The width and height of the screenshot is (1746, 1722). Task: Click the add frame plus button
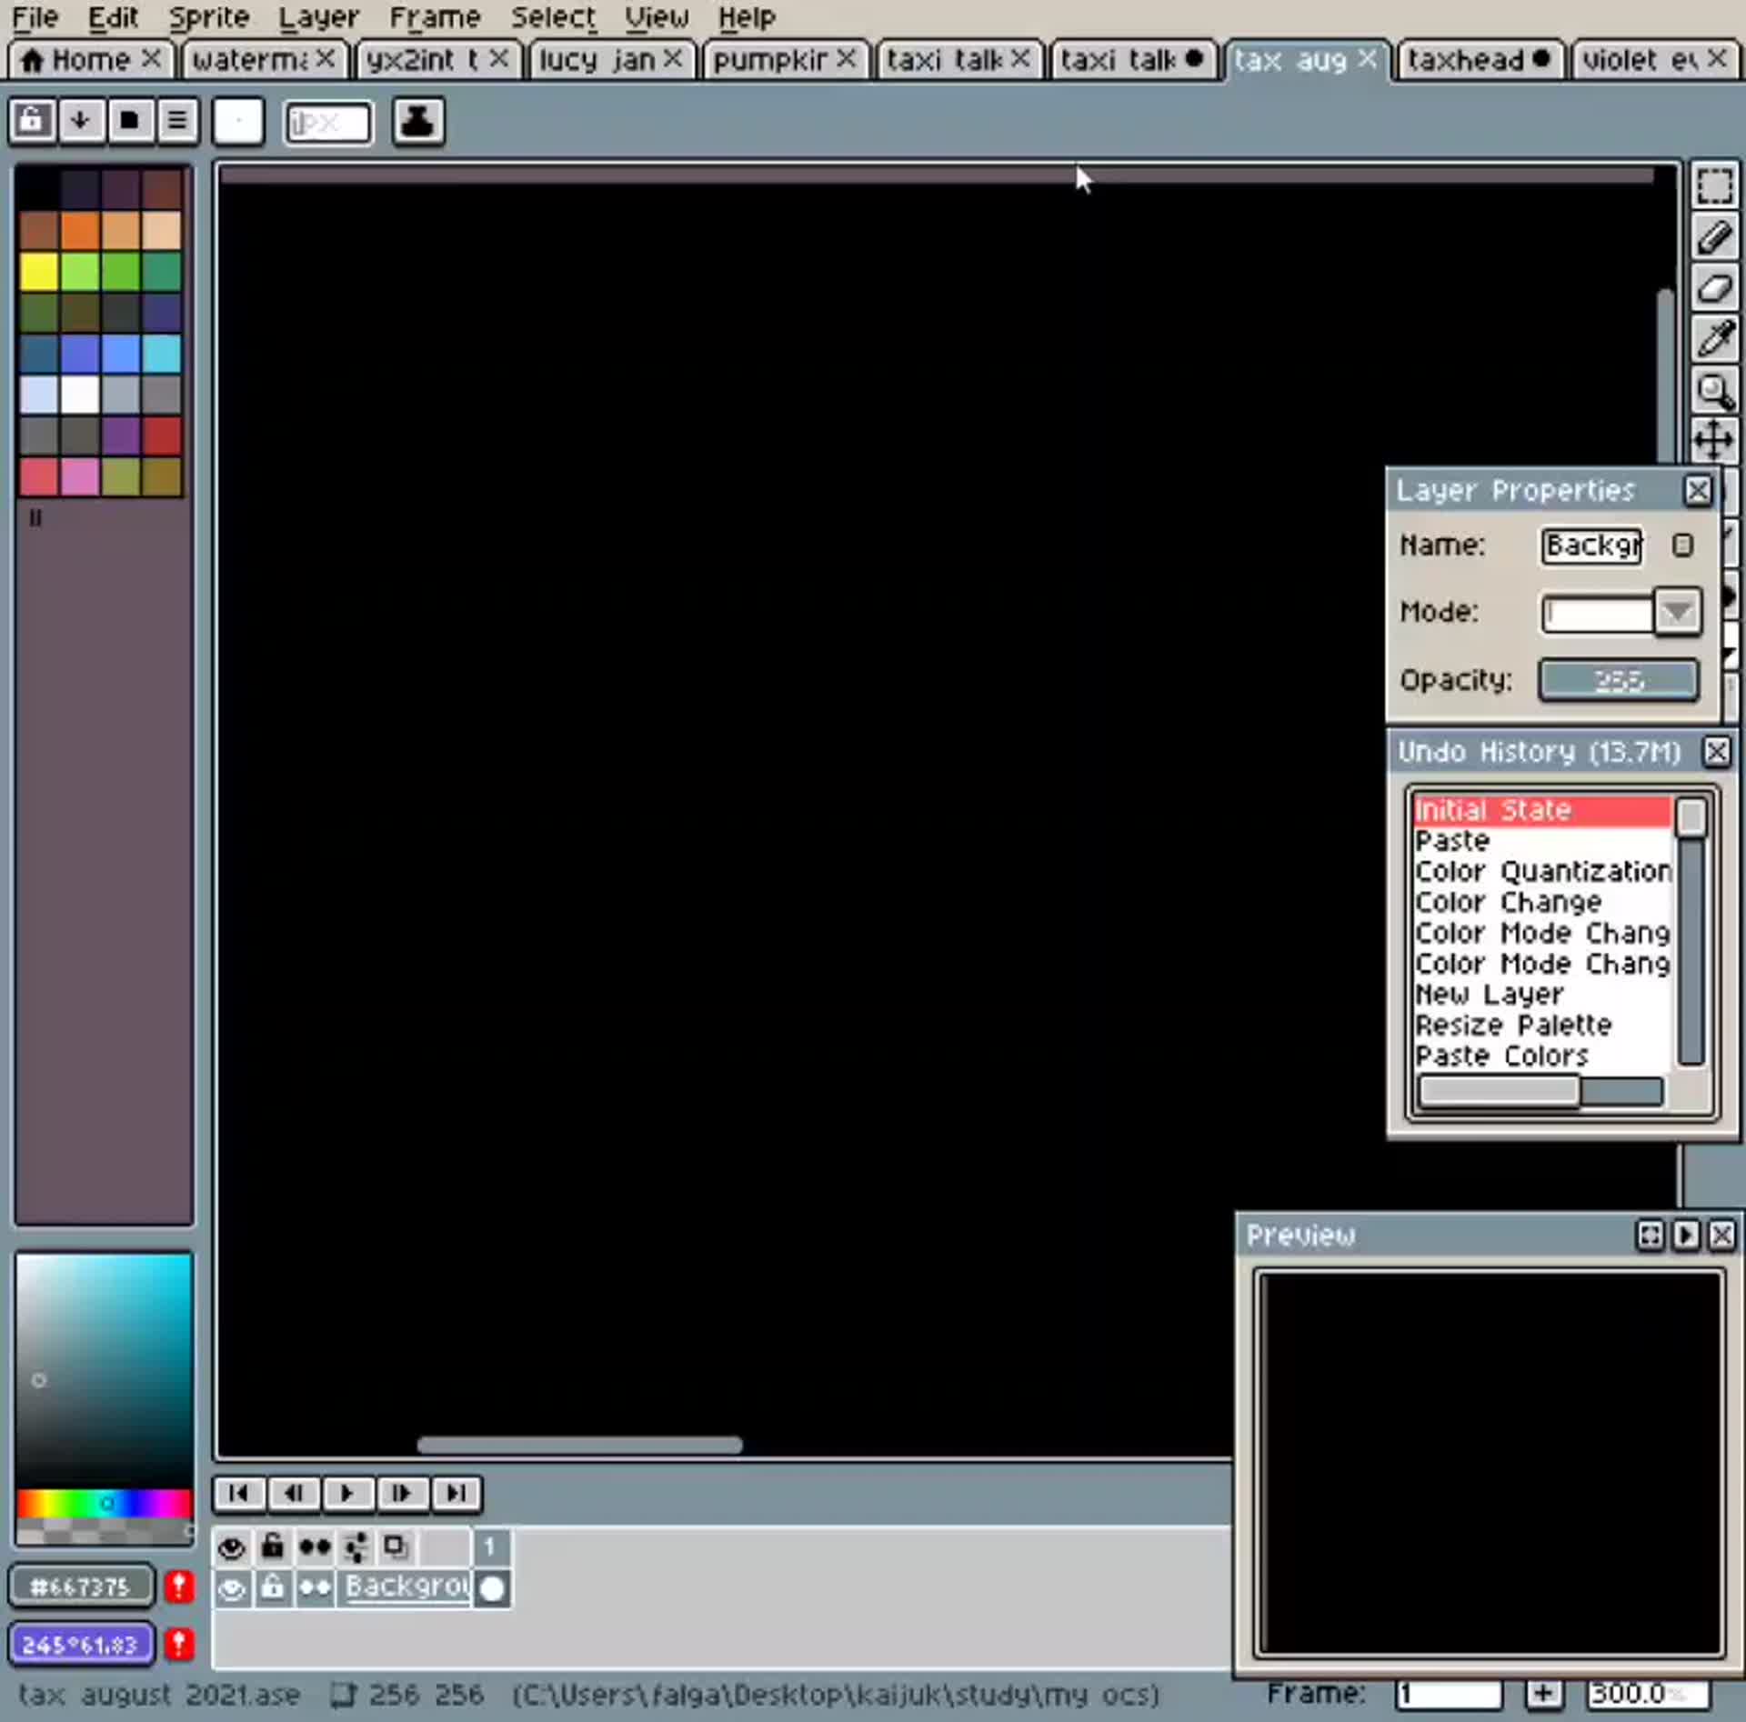tap(1543, 1693)
